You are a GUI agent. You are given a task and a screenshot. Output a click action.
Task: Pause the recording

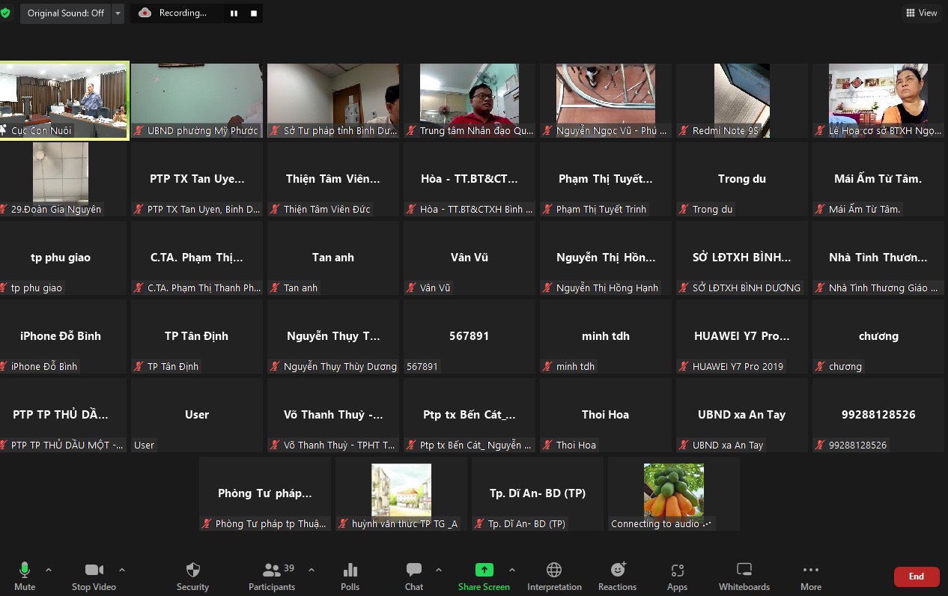pyautogui.click(x=234, y=13)
